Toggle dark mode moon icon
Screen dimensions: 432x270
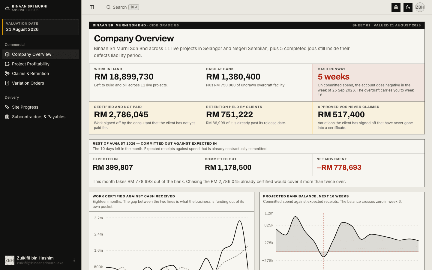tap(408, 7)
